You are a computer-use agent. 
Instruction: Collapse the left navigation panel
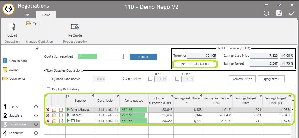coord(37,48)
